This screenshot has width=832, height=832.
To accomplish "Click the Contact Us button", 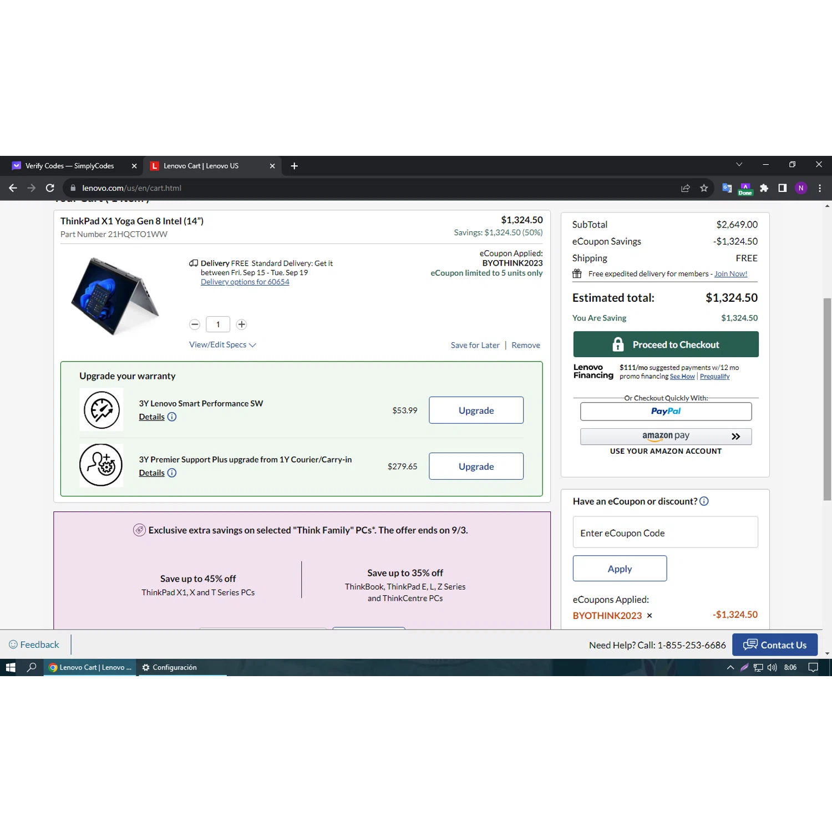I will (x=775, y=645).
